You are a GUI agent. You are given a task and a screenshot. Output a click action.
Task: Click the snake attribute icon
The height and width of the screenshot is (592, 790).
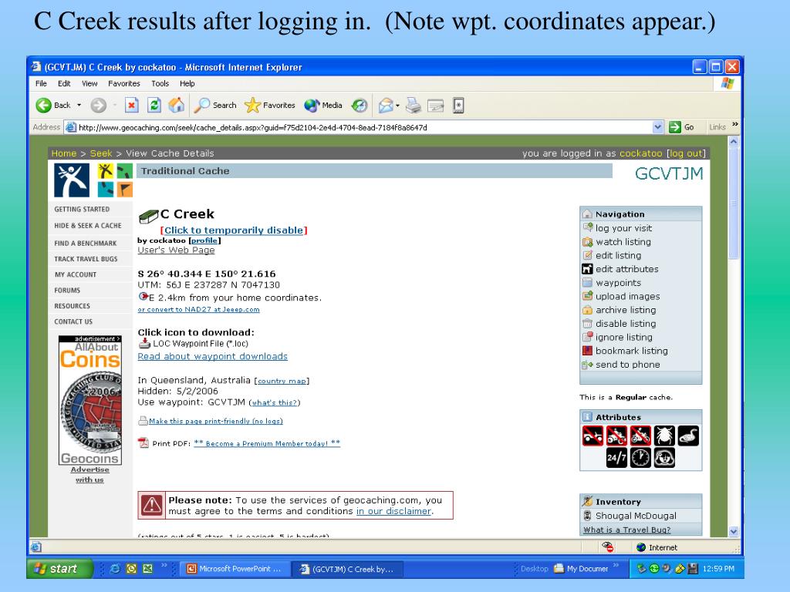pos(688,436)
